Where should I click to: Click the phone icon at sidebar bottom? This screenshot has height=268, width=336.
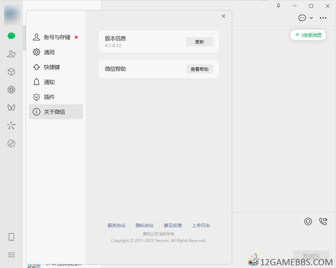tap(11, 237)
